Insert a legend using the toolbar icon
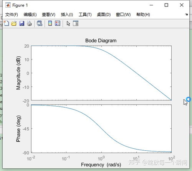192x171 pixels. pyautogui.click(x=58, y=23)
